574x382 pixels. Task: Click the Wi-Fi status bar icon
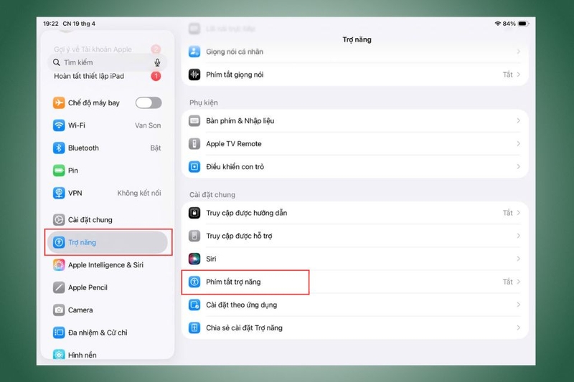497,24
